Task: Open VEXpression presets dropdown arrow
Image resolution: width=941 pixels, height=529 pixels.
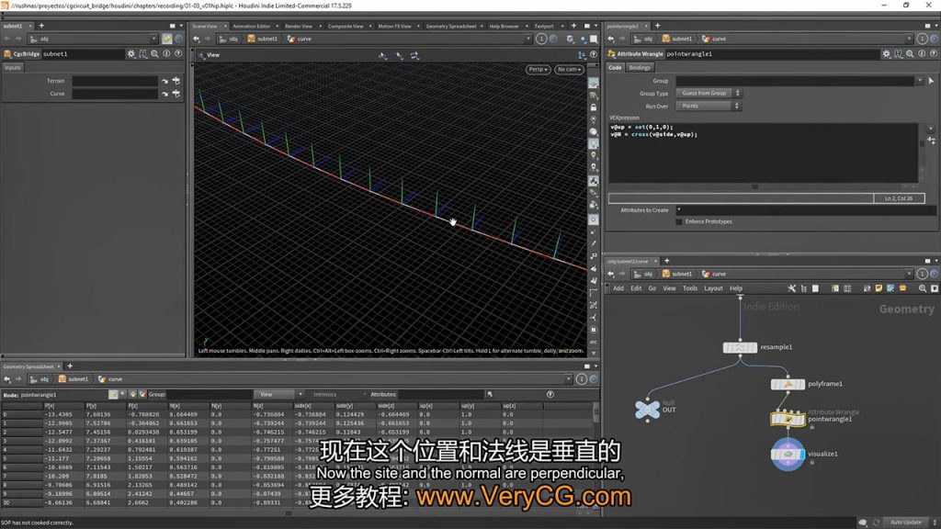Action: [x=931, y=129]
